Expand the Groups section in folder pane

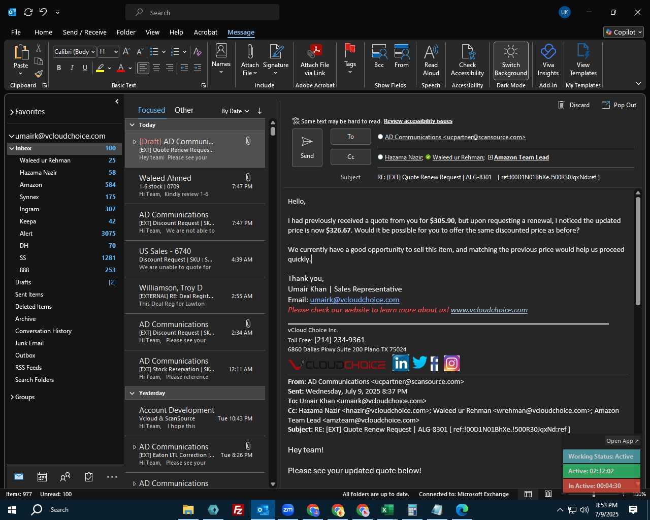[x=12, y=397]
